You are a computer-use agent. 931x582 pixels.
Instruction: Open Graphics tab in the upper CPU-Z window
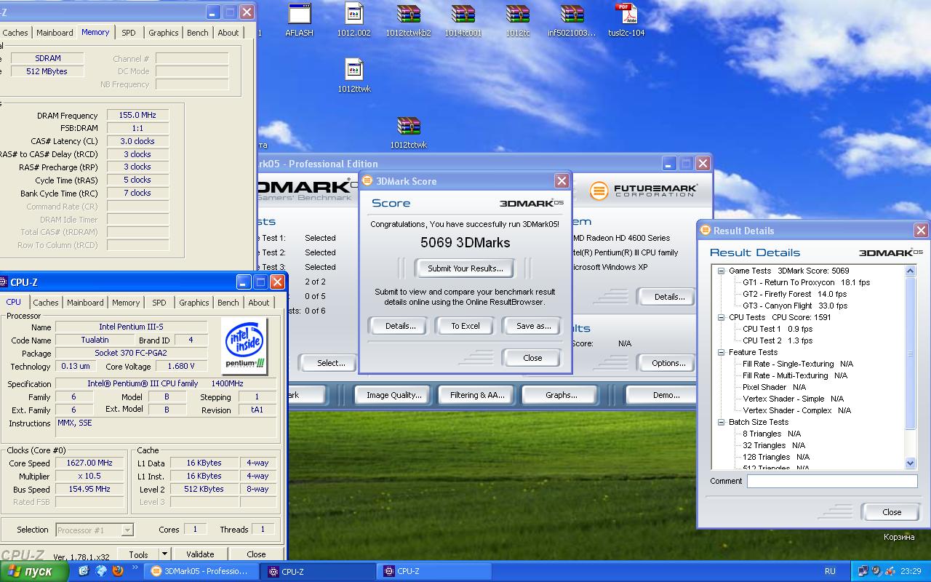(x=164, y=33)
